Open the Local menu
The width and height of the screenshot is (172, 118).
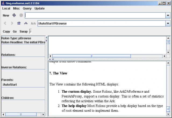pyautogui.click(x=6, y=9)
